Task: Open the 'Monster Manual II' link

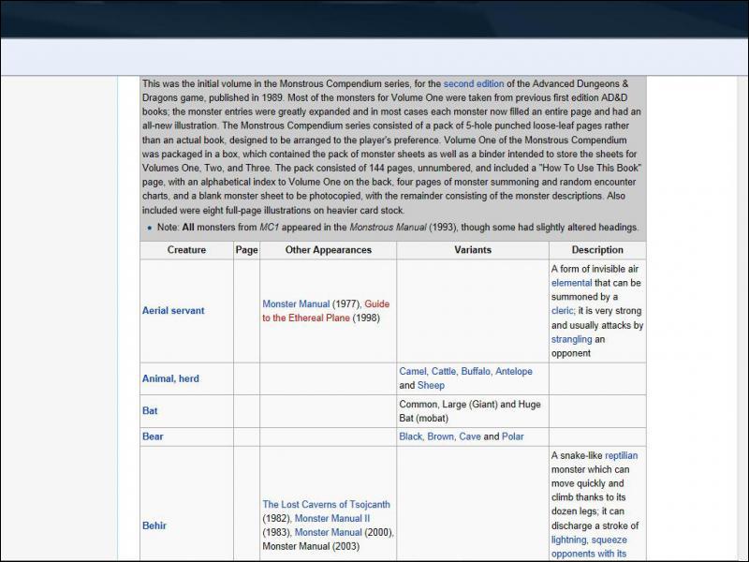Action: point(332,518)
